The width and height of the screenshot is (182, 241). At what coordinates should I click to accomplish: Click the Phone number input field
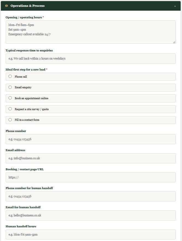pyautogui.click(x=90, y=139)
